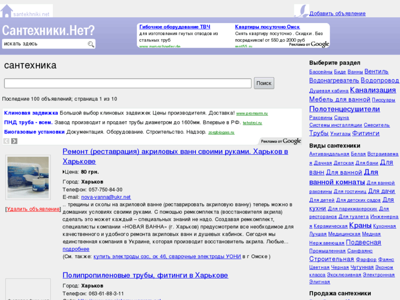Email nova-vanna@ukr.net
400x300 pixels.
pos(106,197)
